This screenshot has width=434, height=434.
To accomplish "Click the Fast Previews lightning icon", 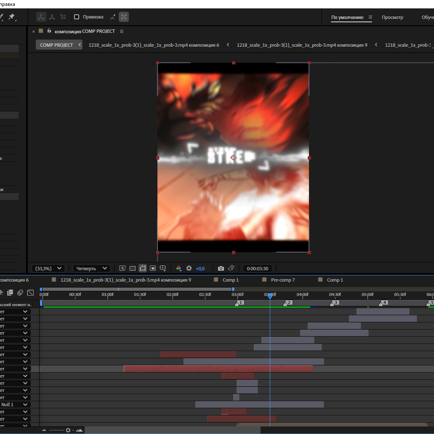I will coord(122,268).
